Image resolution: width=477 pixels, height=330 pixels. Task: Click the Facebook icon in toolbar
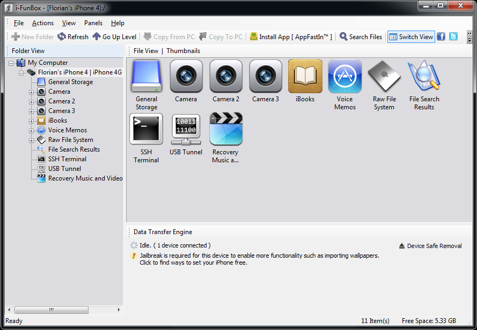(x=441, y=36)
